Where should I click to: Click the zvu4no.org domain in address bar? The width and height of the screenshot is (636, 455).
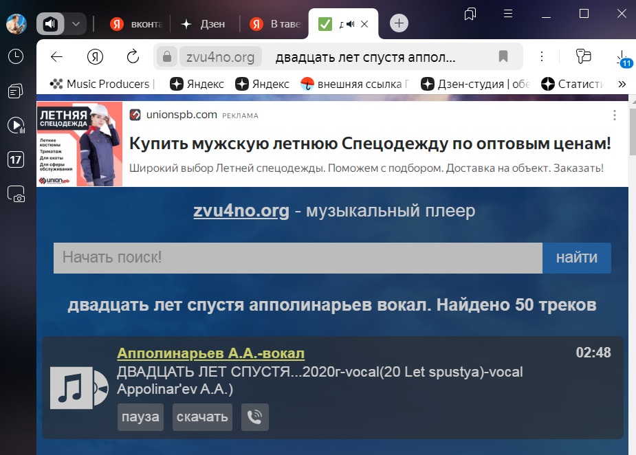(220, 57)
